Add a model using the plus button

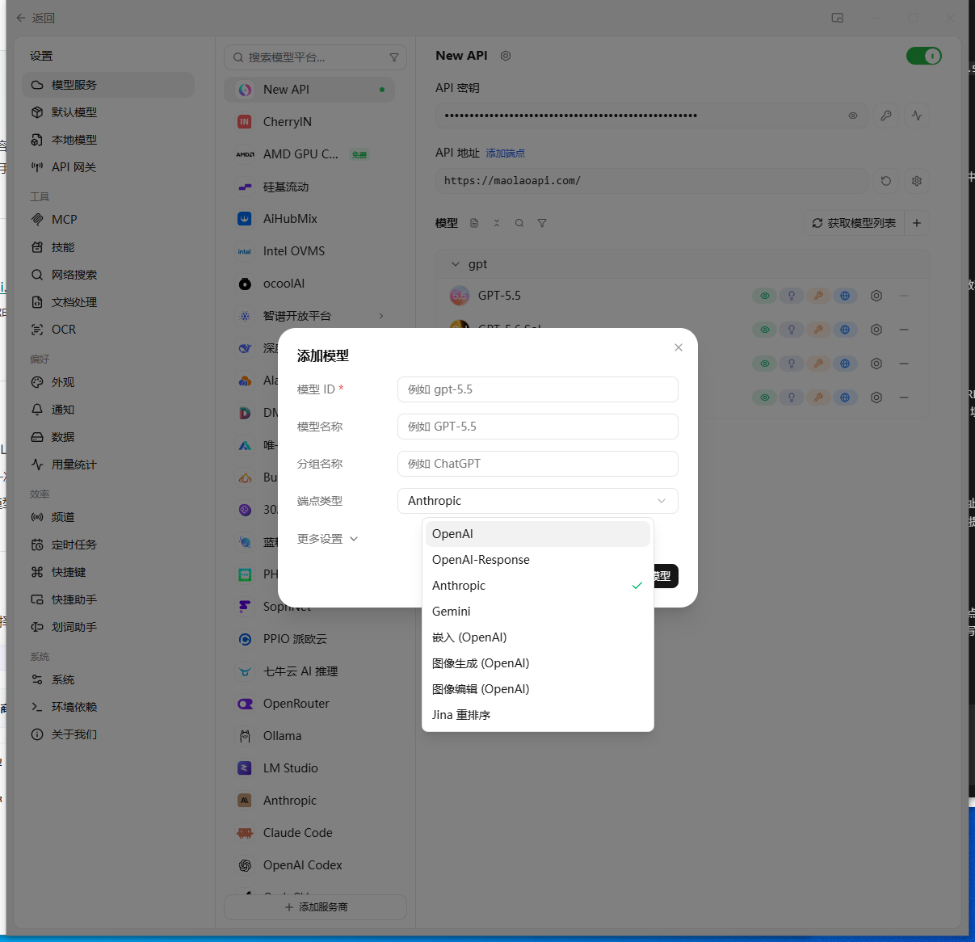click(917, 223)
